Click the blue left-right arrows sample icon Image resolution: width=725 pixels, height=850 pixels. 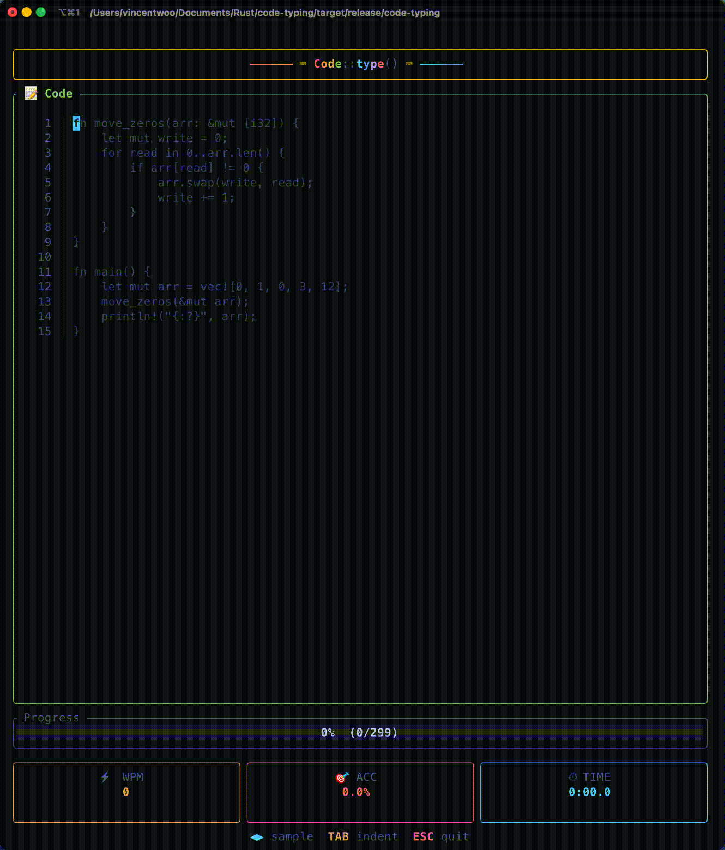pyautogui.click(x=257, y=837)
